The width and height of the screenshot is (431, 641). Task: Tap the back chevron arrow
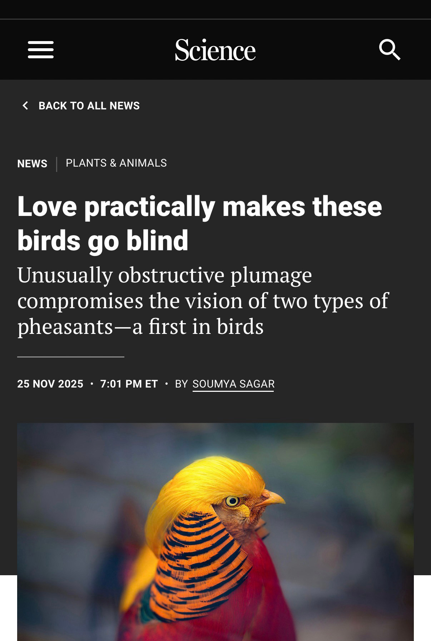[x=25, y=105]
